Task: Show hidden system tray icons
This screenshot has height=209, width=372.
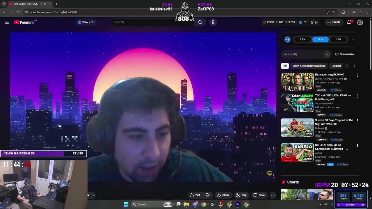Action: 320,204
